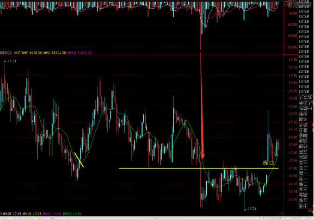Select the tall red volume spike bar
314x219 pixels.
tap(201, 25)
